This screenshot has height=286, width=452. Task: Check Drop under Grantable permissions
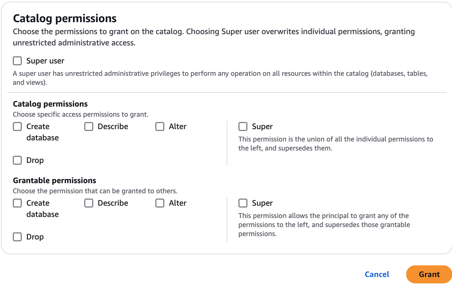(17, 237)
